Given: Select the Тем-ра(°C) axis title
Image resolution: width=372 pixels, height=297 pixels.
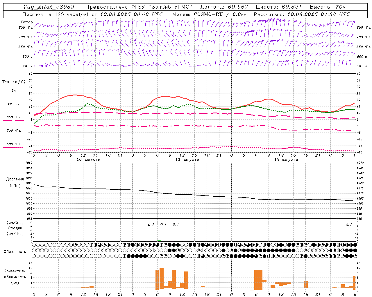Looking at the screenshot, I should 14,82.
